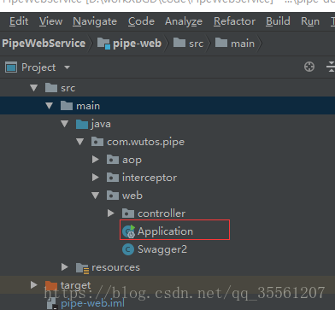Expand the resources folder node
This screenshot has height=310, width=335.
pyautogui.click(x=65, y=267)
